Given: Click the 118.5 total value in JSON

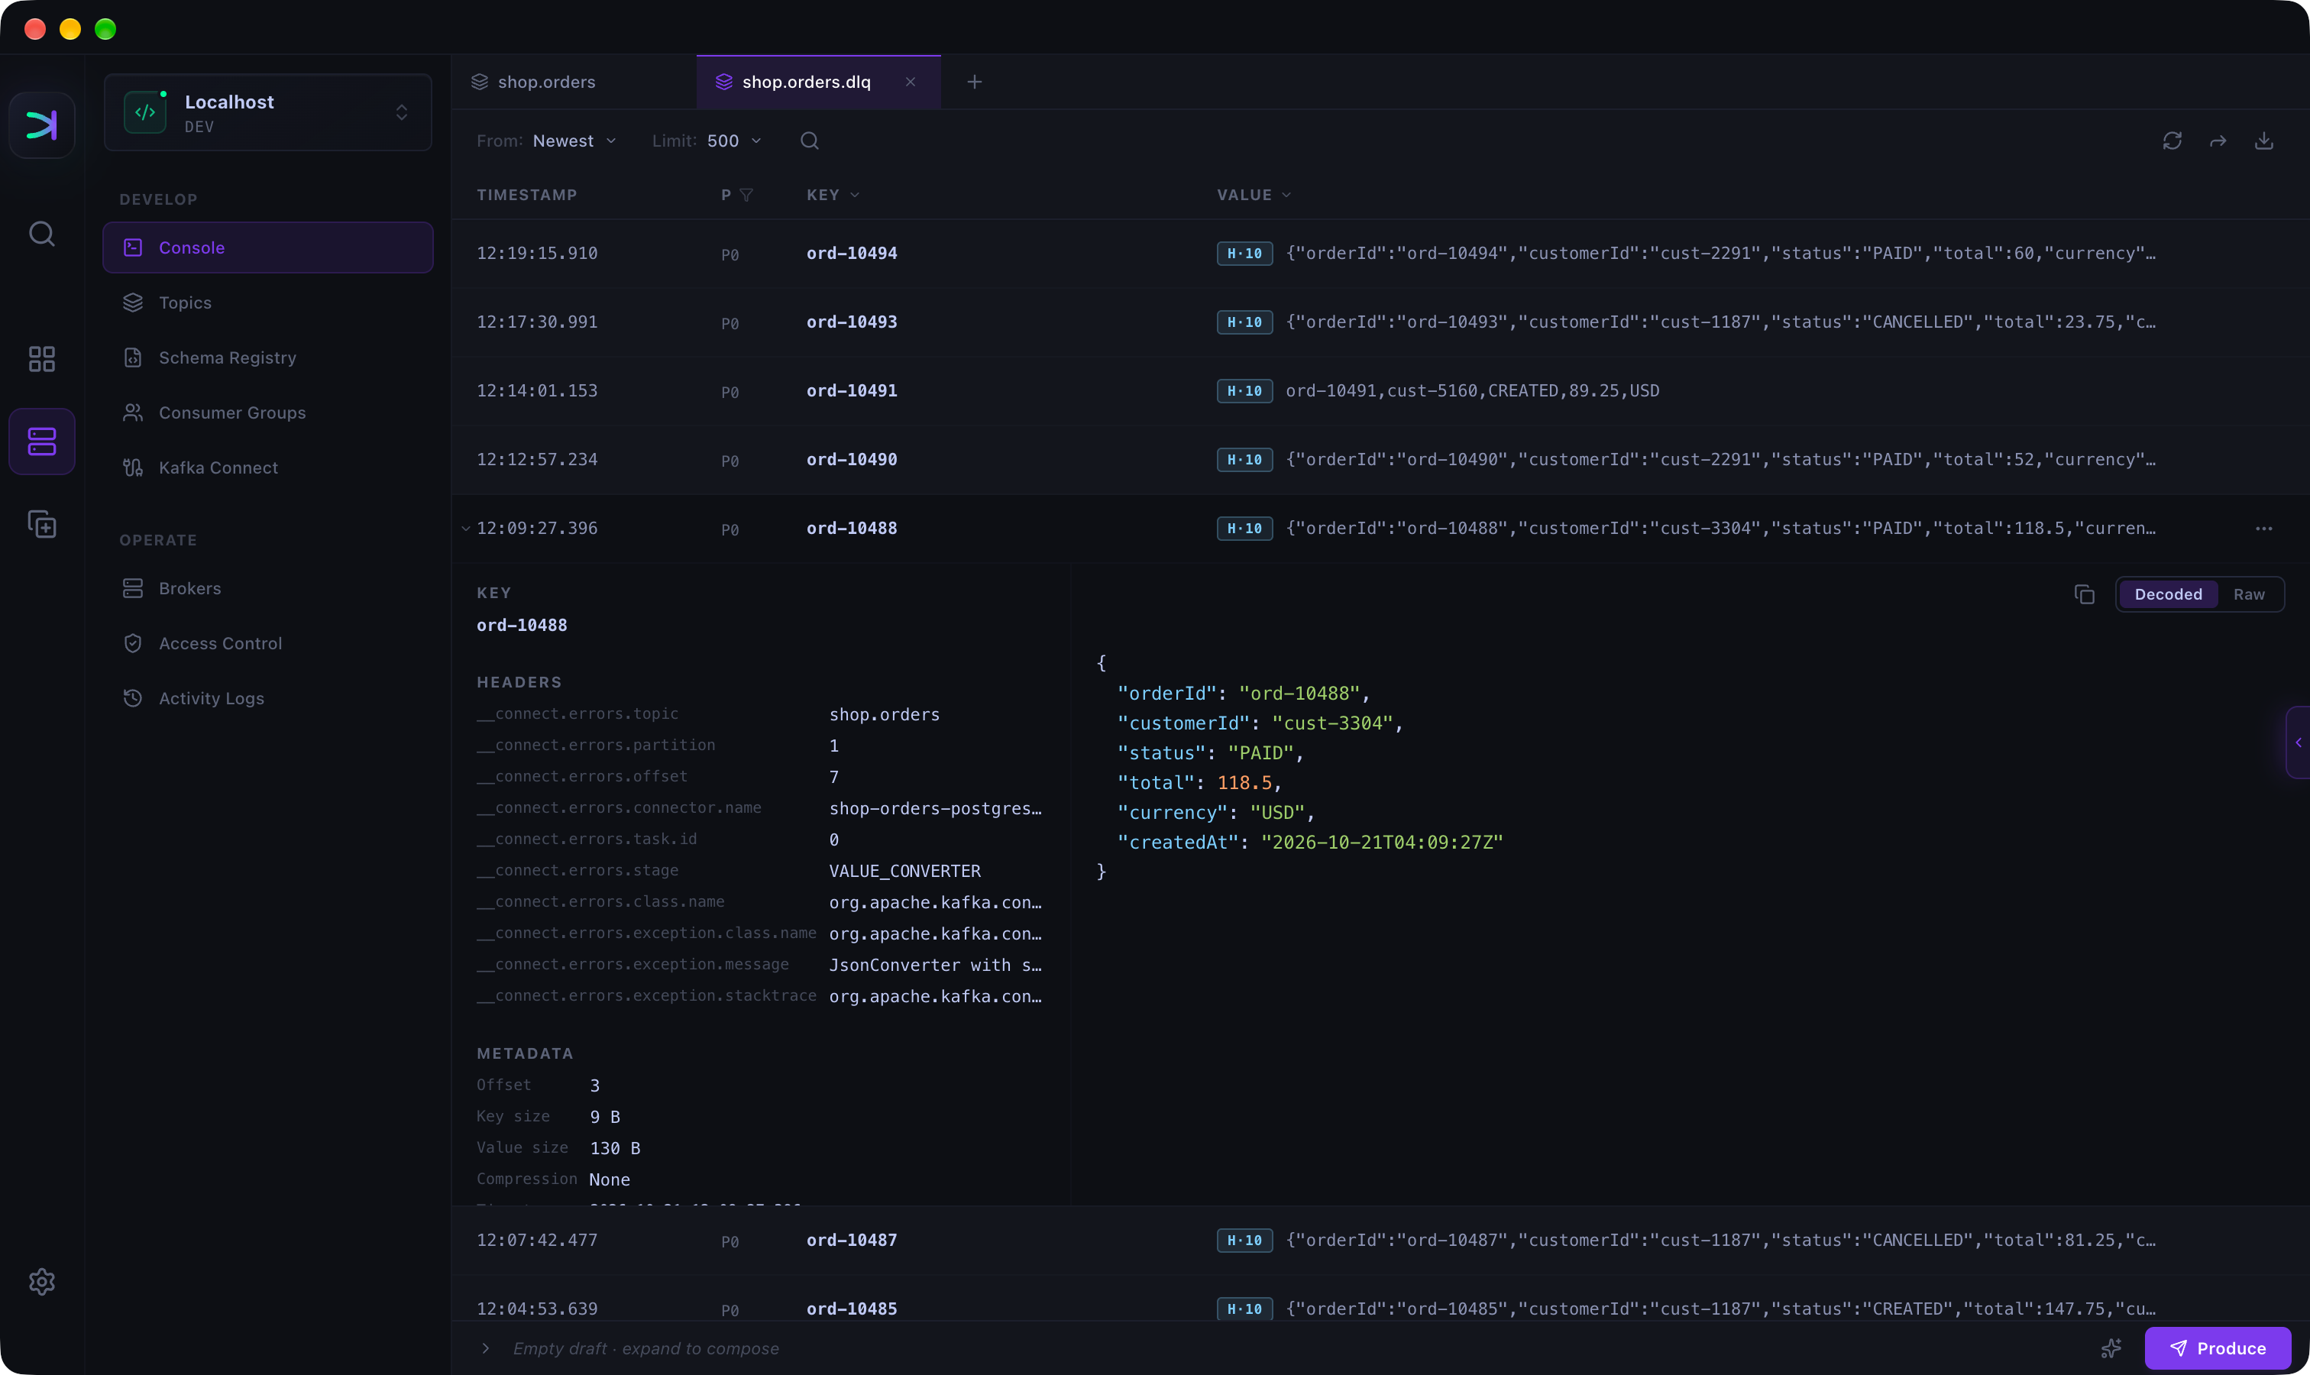Looking at the screenshot, I should click(x=1244, y=783).
